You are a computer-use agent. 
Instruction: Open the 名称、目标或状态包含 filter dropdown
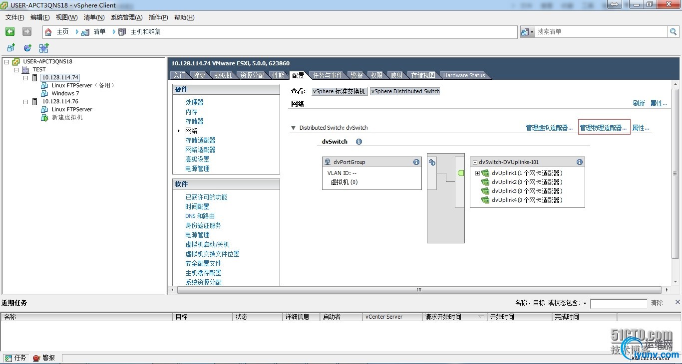[585, 303]
